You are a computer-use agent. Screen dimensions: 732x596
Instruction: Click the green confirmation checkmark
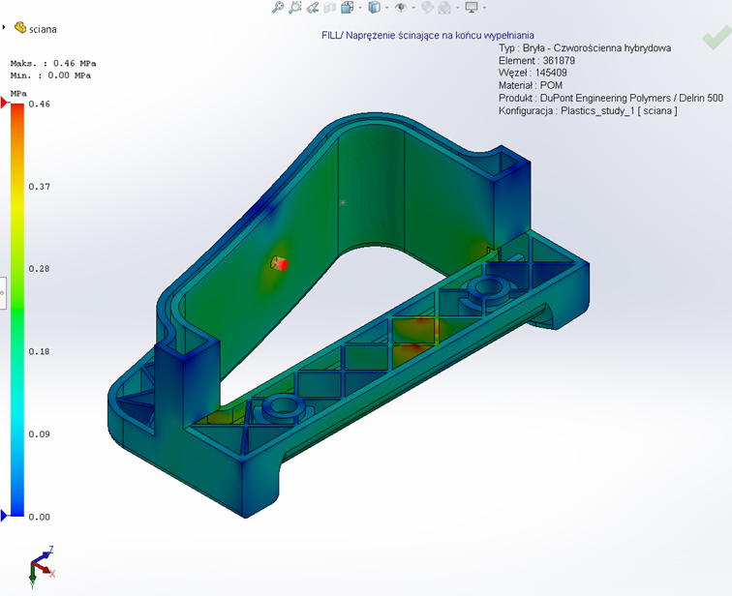(x=716, y=39)
